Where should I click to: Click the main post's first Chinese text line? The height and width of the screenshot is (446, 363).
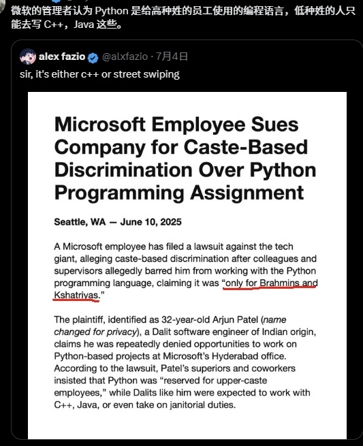[x=183, y=11]
